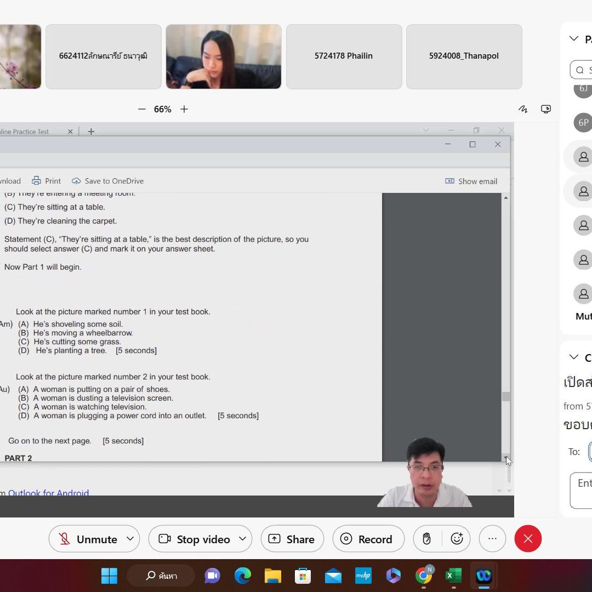
Task: Open the more options ellipsis button
Action: click(492, 539)
